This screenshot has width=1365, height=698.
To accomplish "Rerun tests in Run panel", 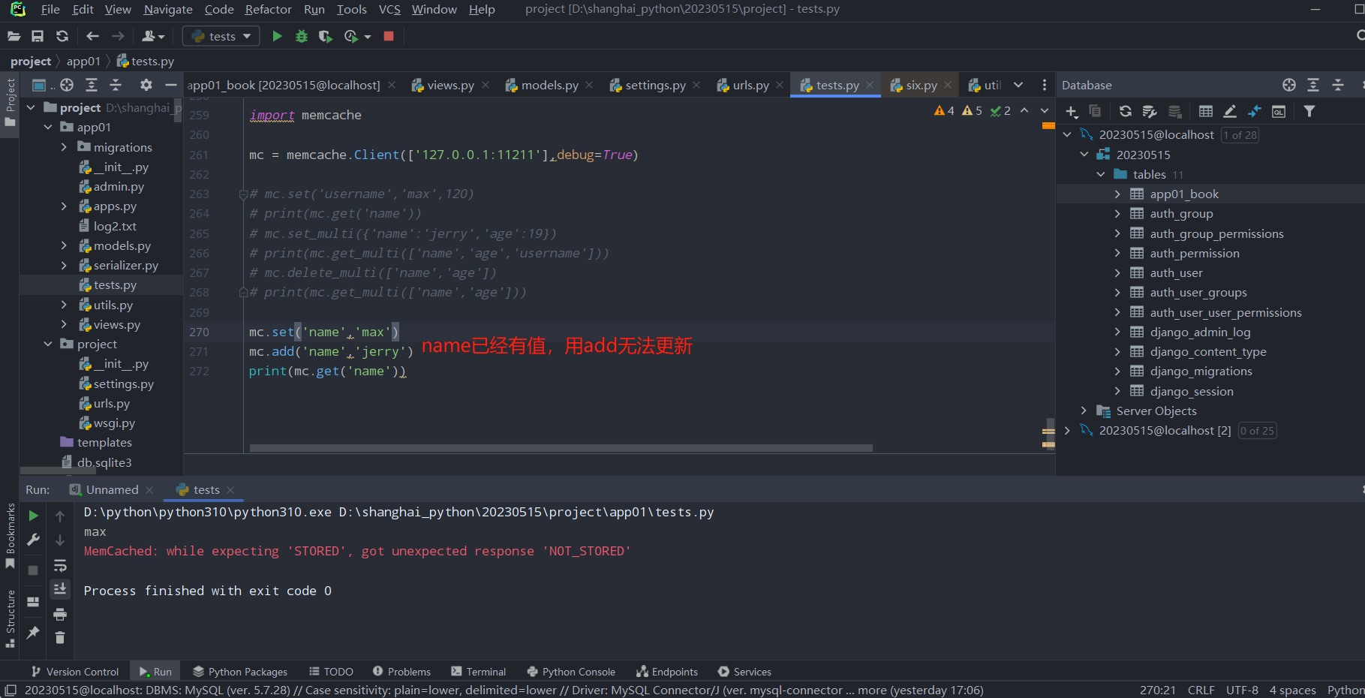I will click(33, 516).
